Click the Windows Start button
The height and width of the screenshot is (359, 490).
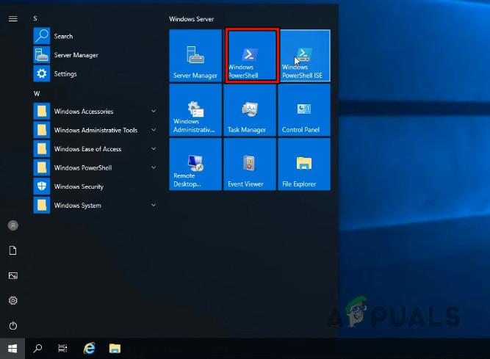coord(12,349)
